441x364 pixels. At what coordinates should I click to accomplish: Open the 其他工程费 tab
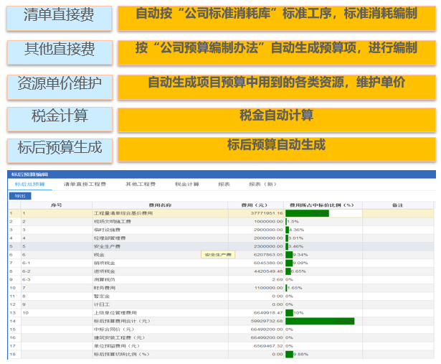(x=141, y=185)
